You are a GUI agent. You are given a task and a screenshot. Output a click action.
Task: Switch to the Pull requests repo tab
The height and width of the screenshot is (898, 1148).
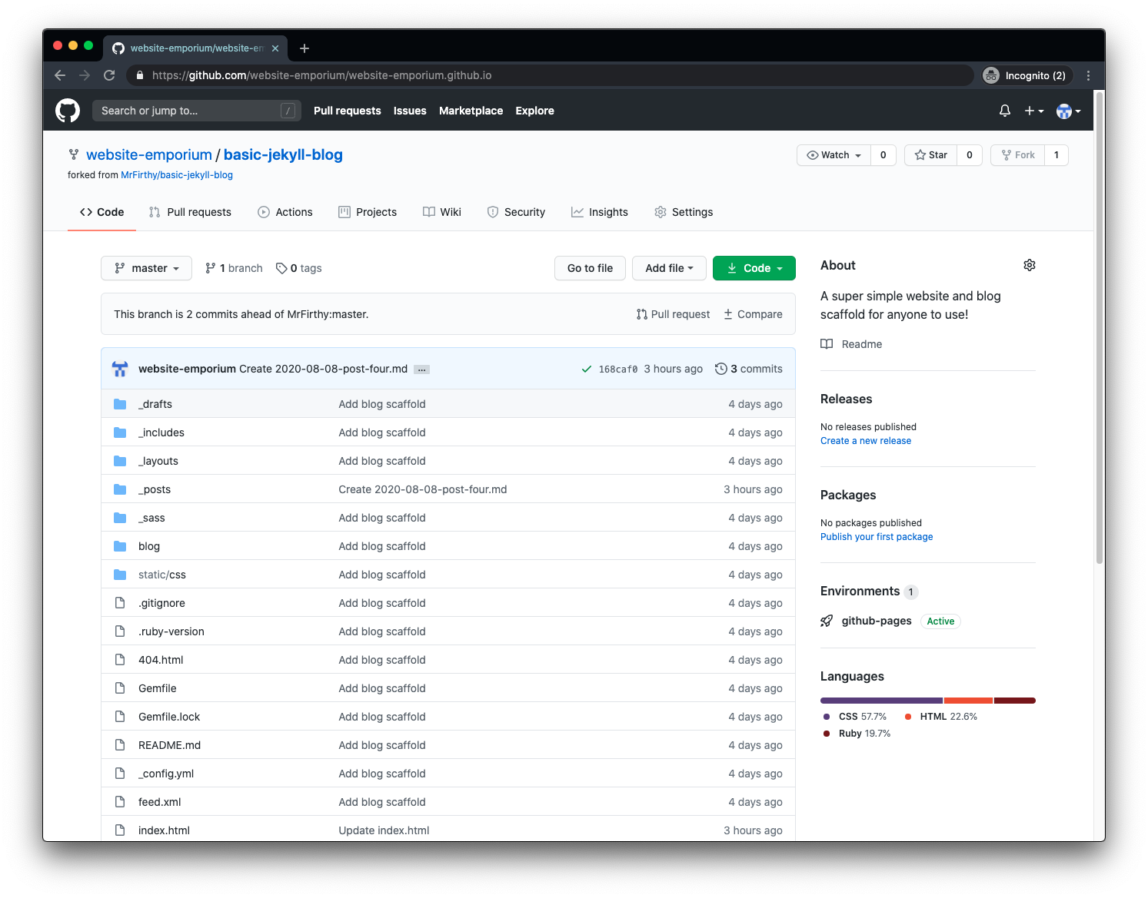pyautogui.click(x=190, y=212)
